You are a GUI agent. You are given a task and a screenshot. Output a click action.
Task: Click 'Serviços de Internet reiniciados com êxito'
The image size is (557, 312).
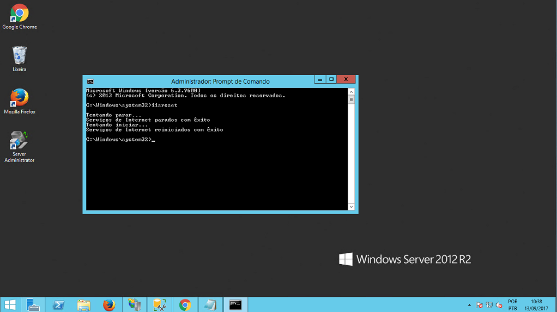point(155,130)
